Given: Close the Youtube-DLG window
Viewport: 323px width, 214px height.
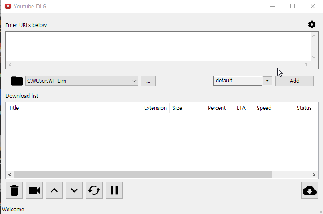Looking at the screenshot, I should tap(312, 6).
